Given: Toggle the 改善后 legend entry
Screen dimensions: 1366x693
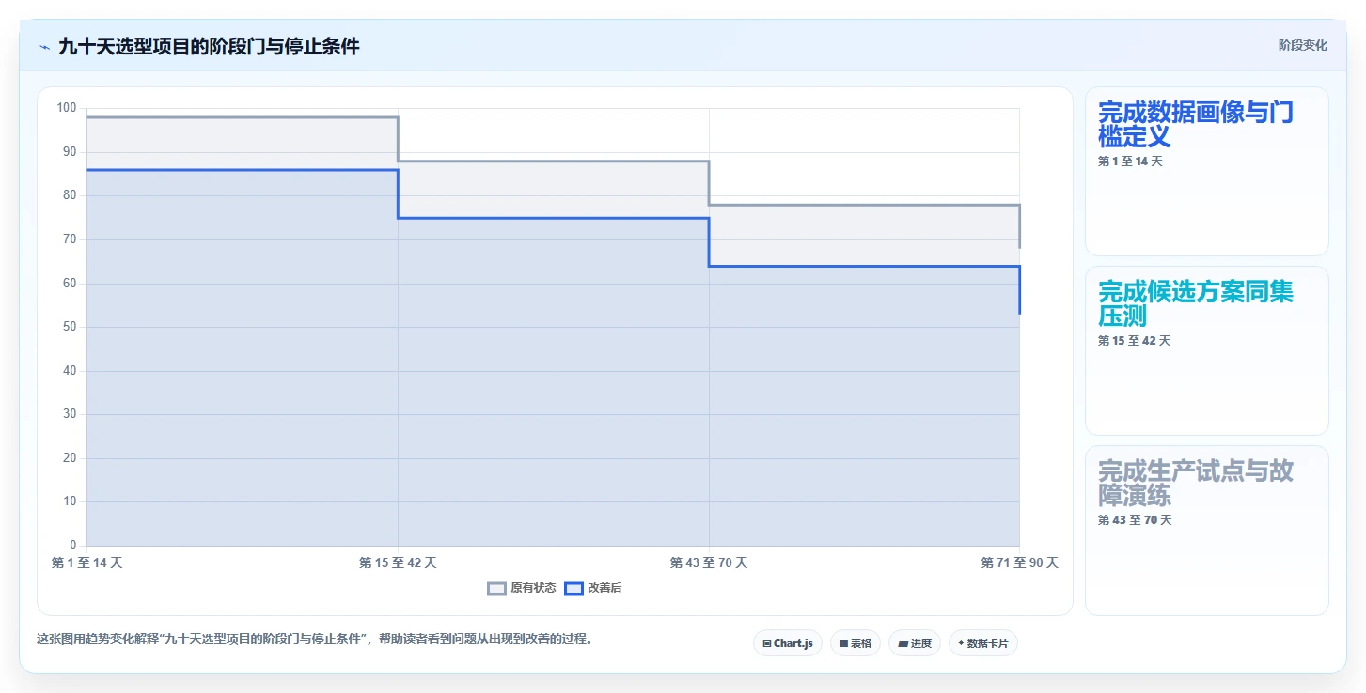Looking at the screenshot, I should 593,588.
